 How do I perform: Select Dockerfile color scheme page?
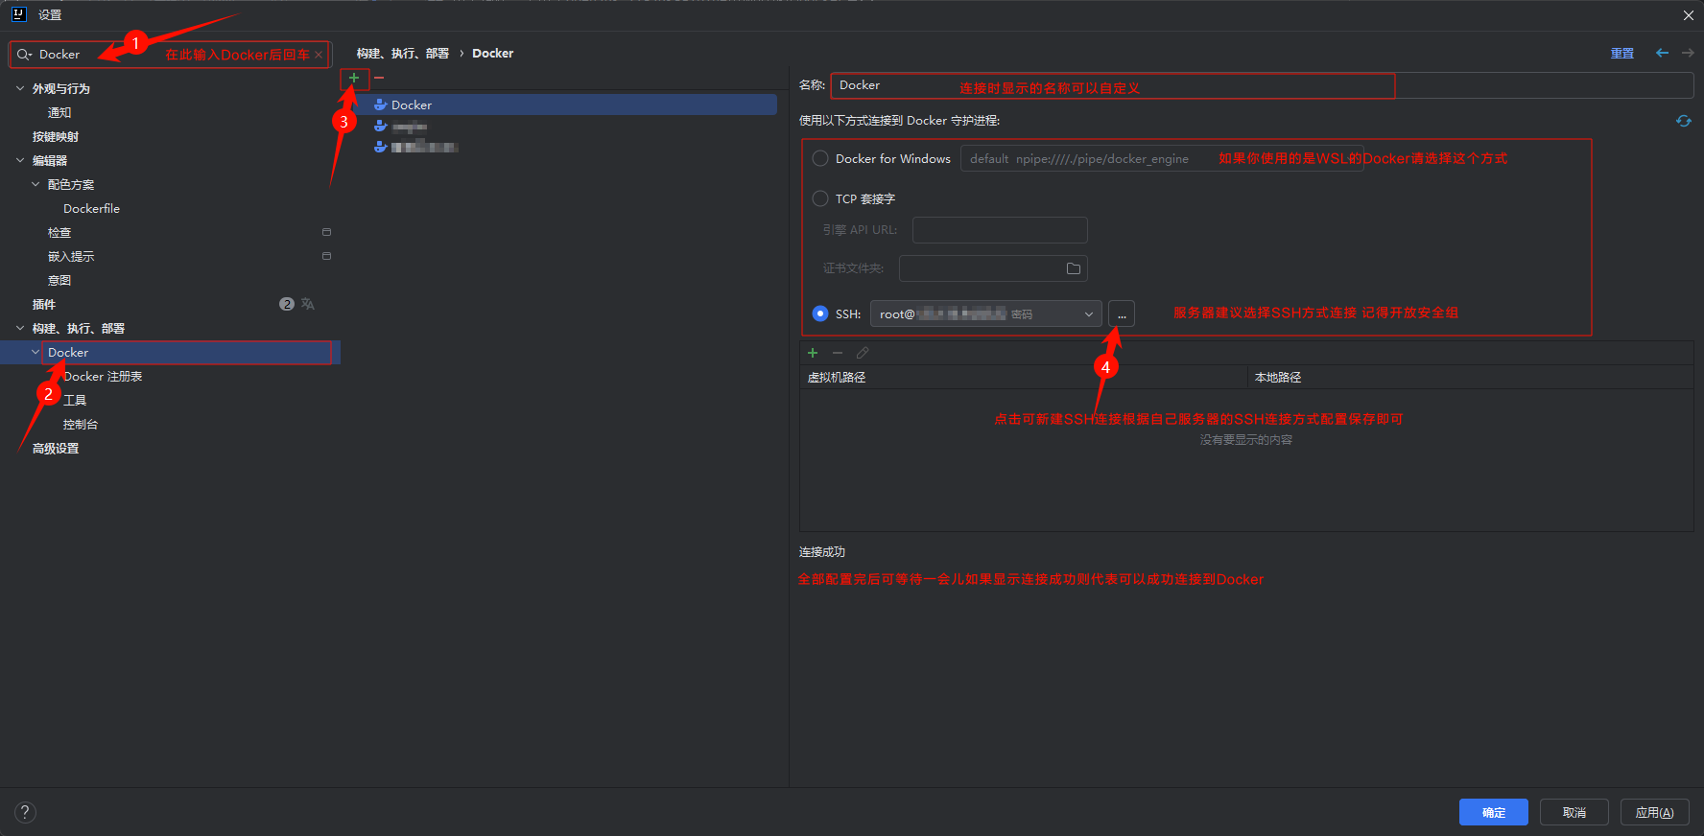pyautogui.click(x=91, y=208)
